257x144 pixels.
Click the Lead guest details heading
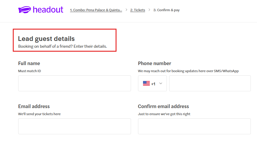coord(46,39)
